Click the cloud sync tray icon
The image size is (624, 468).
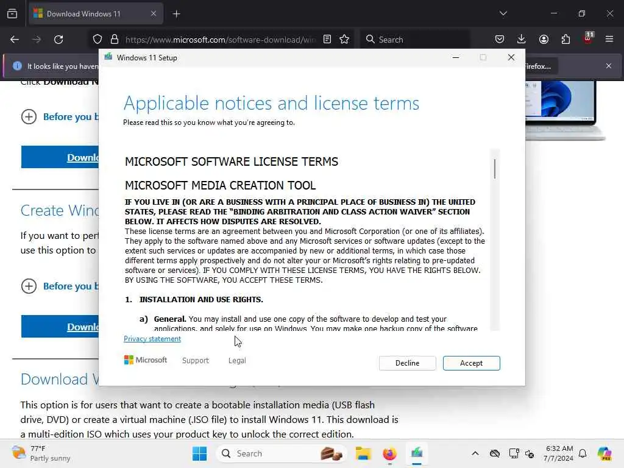pyautogui.click(x=495, y=453)
